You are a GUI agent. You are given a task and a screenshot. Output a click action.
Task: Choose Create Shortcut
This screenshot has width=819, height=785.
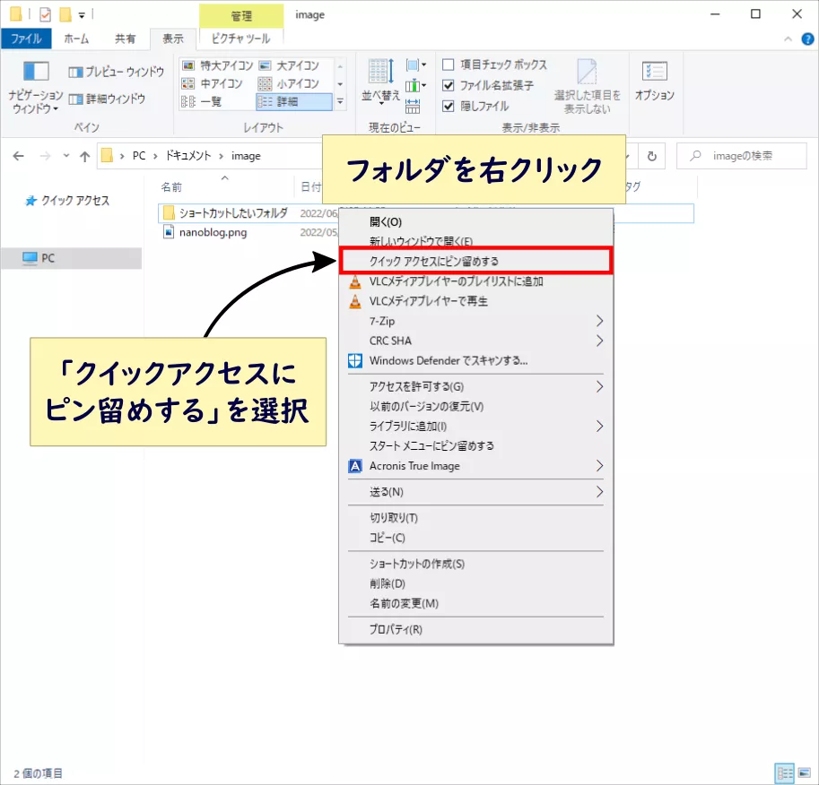pyautogui.click(x=475, y=565)
